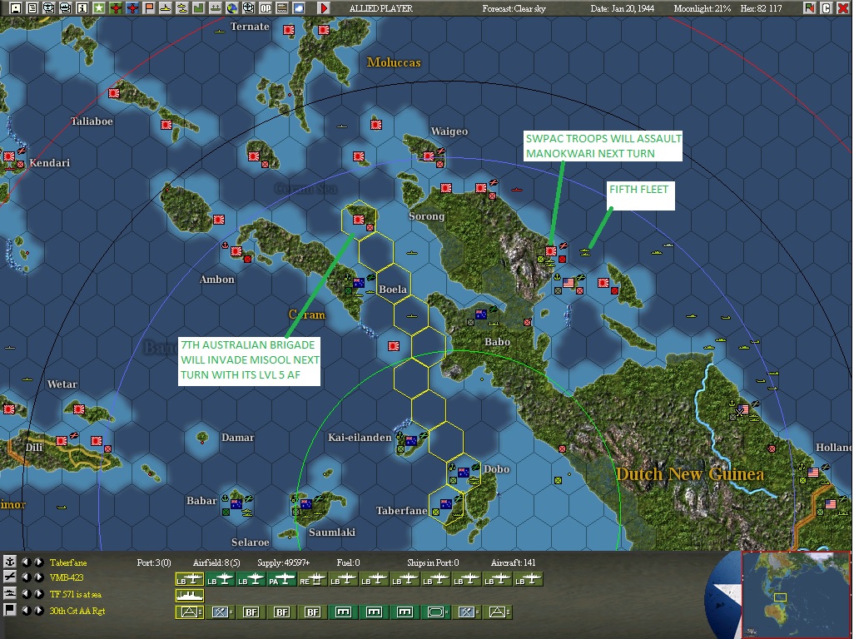859x639 pixels.
Task: Select the Taberfane Australian base on map
Action: tap(446, 503)
